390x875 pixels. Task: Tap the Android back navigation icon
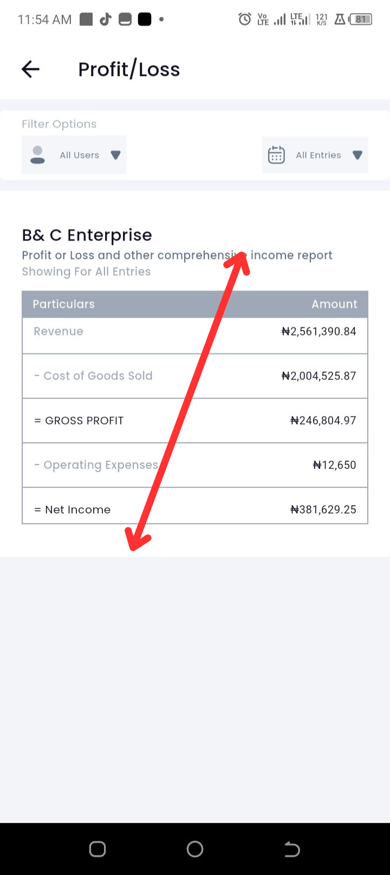pos(292,849)
